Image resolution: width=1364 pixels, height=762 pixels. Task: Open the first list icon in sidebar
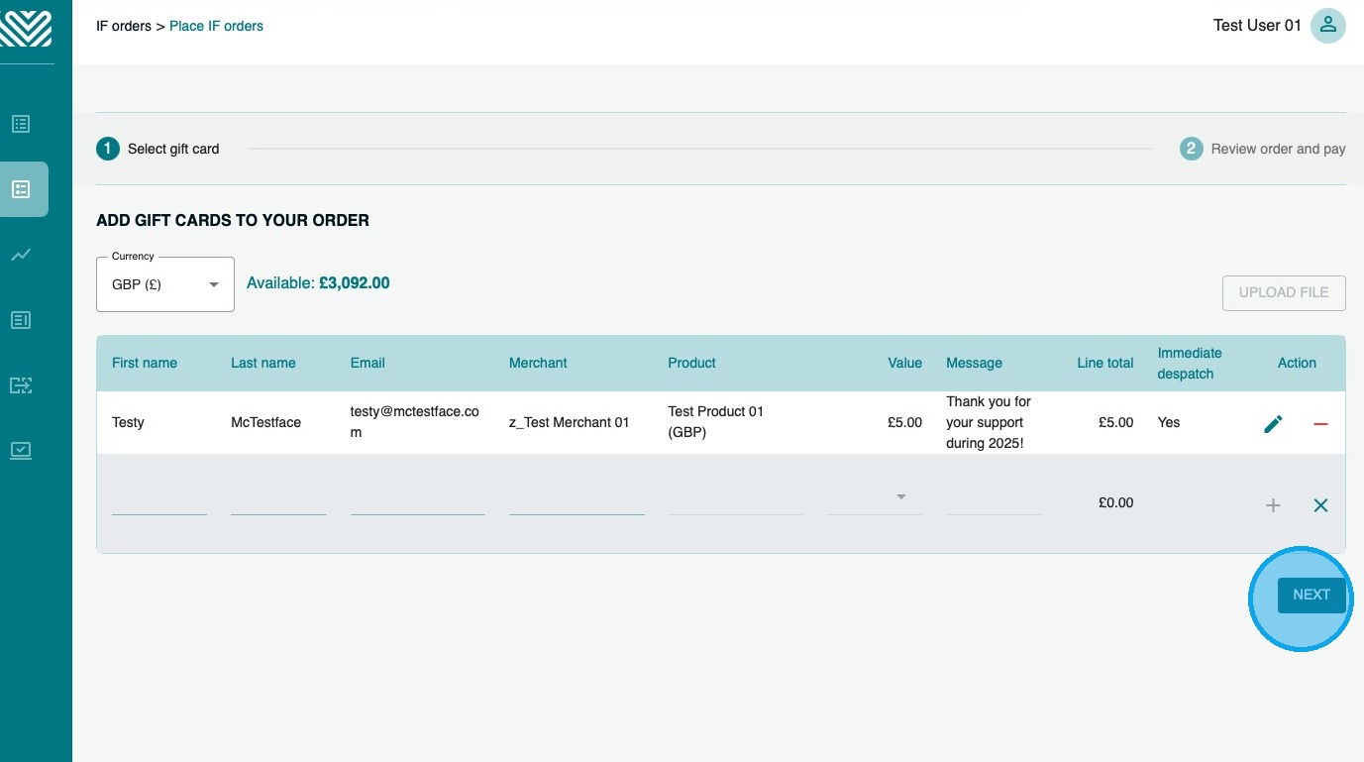[x=21, y=124]
